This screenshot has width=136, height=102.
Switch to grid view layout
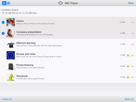click(8, 3)
